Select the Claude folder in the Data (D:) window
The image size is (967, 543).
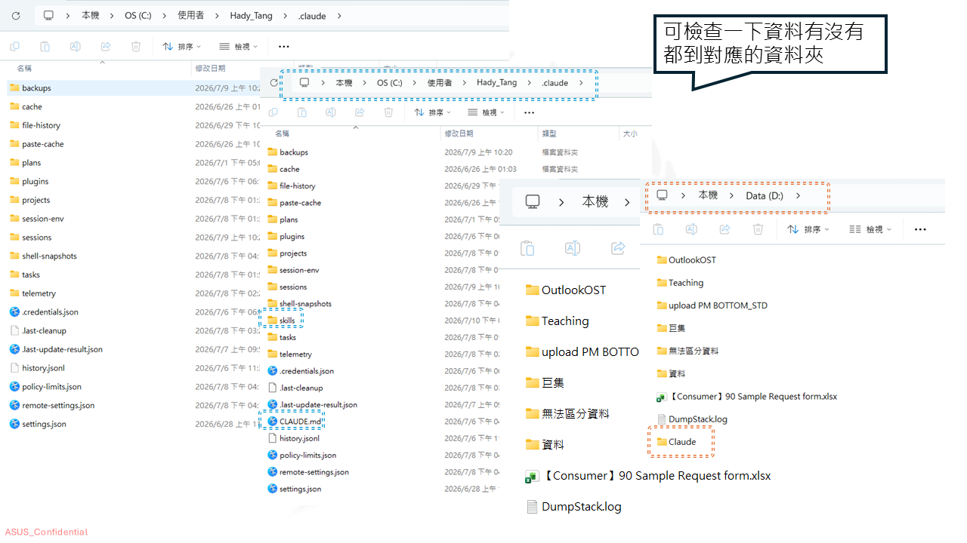coord(676,442)
